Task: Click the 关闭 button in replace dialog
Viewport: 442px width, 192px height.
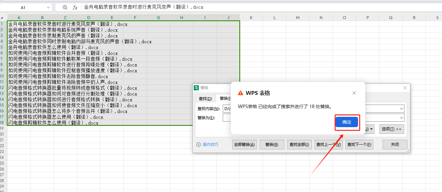Action: (395, 145)
